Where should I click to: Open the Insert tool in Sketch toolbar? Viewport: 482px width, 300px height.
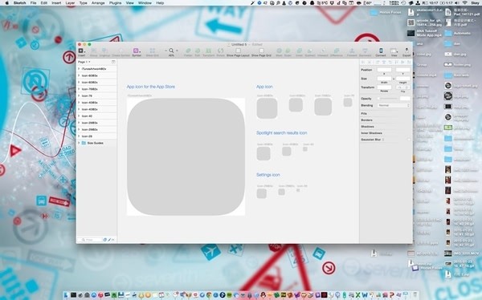click(x=81, y=51)
